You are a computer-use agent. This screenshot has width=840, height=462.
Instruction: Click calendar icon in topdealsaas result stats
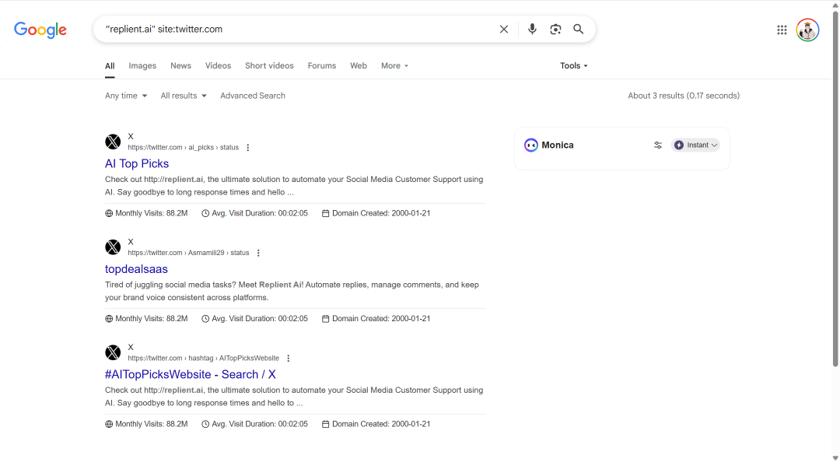[325, 319]
